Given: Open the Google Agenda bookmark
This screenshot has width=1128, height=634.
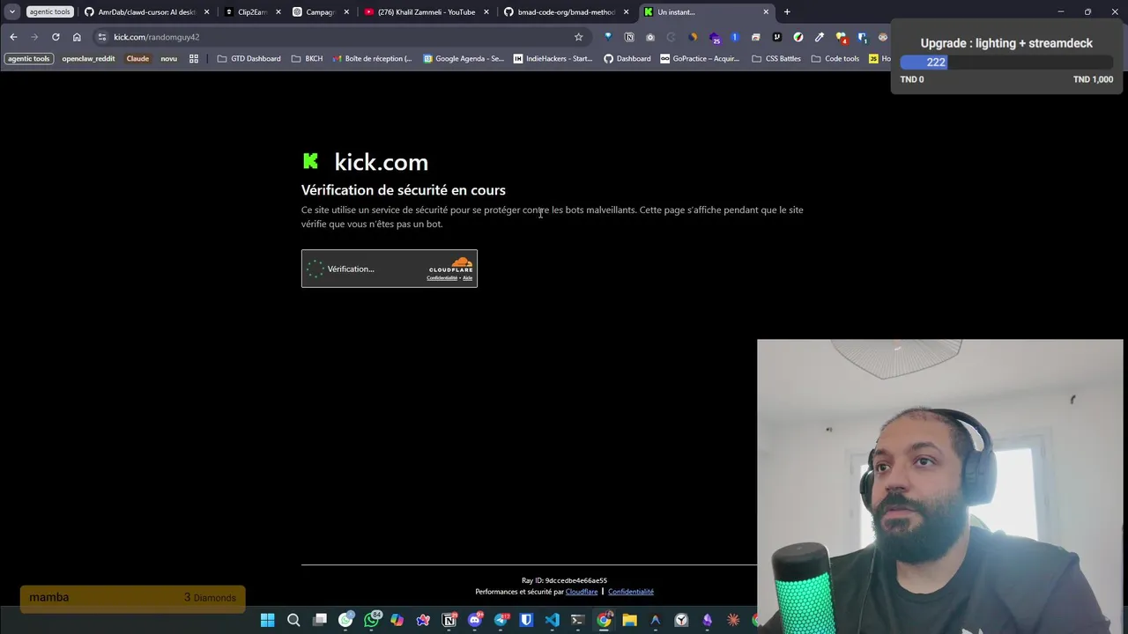Looking at the screenshot, I should (x=464, y=59).
